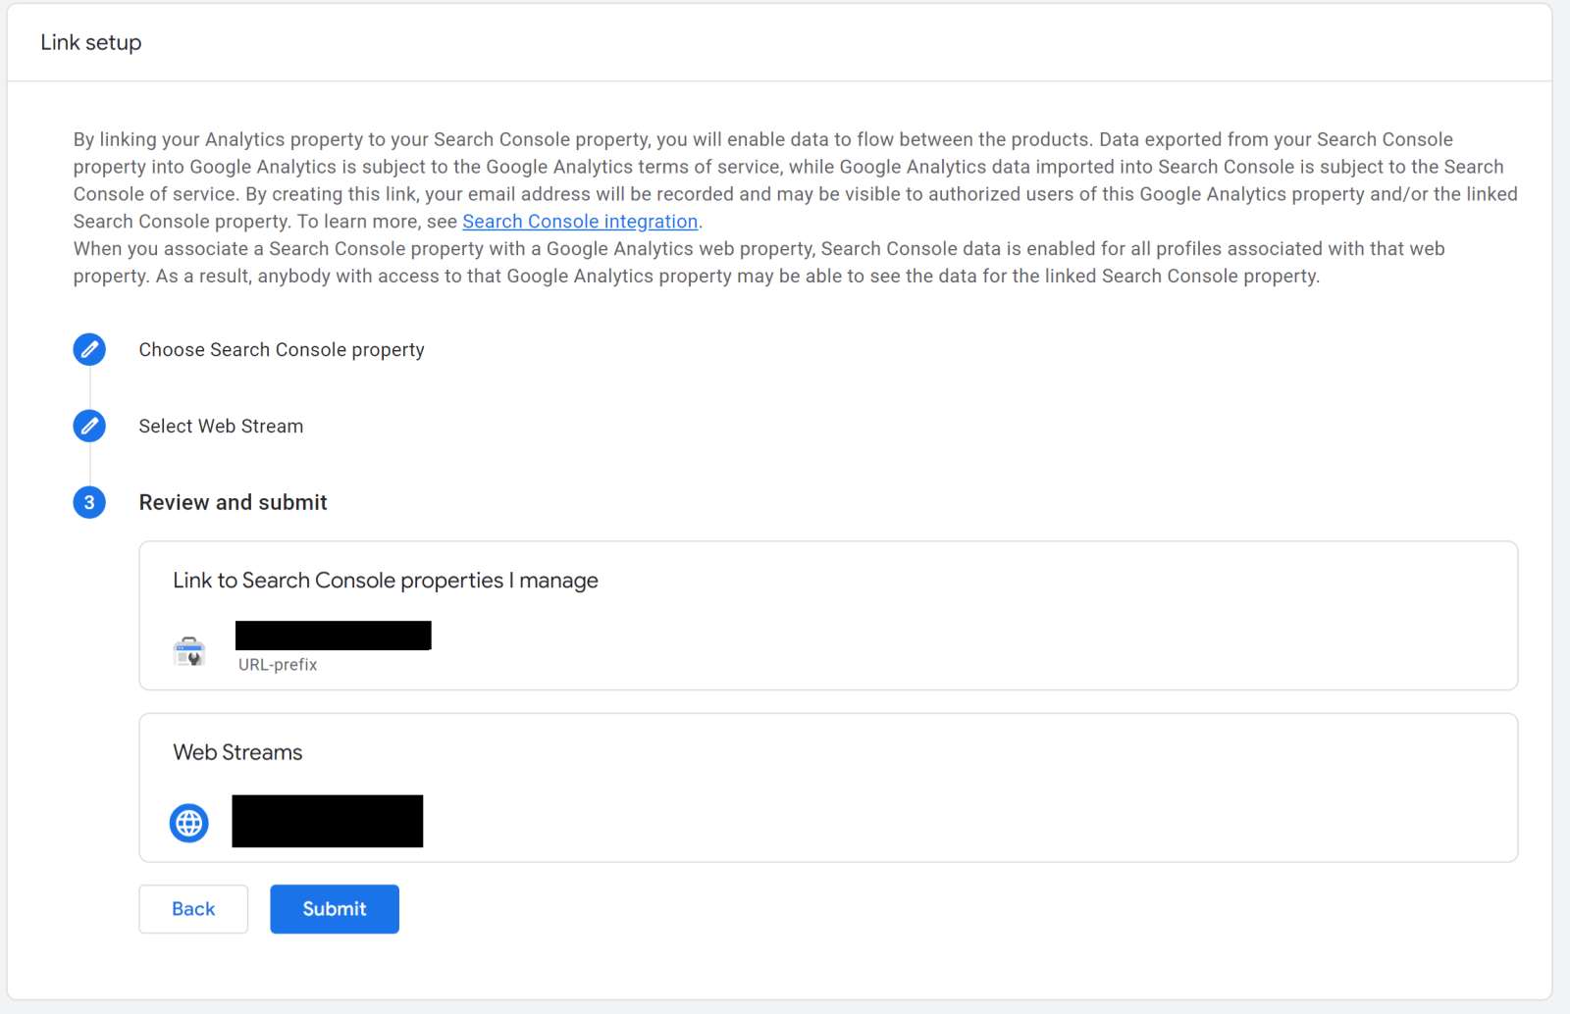The height and width of the screenshot is (1014, 1570).
Task: Click the blue globe web stream icon
Action: [189, 823]
